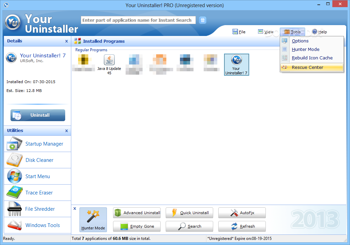This screenshot has height=245, width=350.
Task: Click the Installed Programs header icon
Action: pyautogui.click(x=77, y=41)
